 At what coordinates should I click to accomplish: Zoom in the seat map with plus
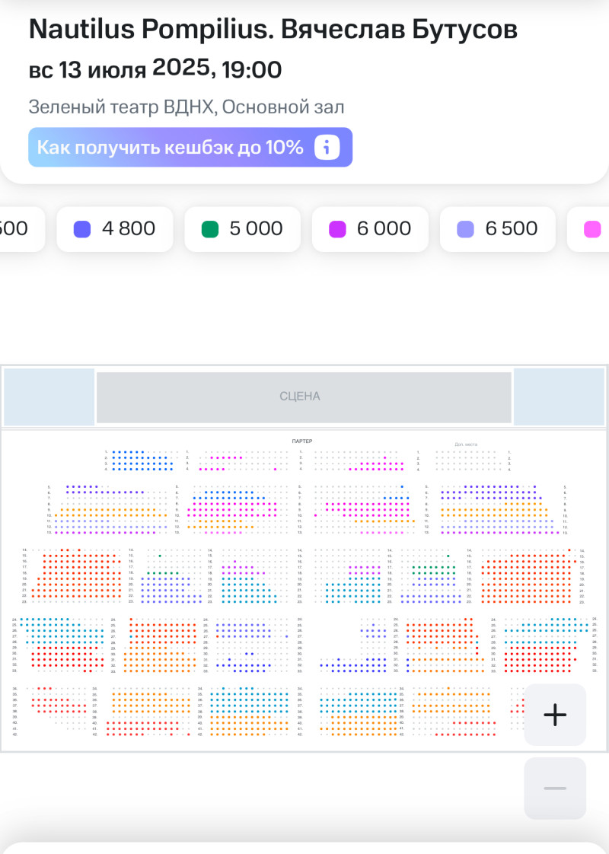coord(555,715)
